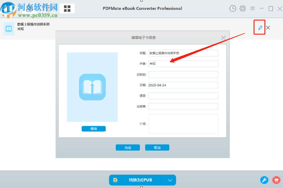This screenshot has width=283, height=188.
Task: Open the hamburger menu
Action: coord(252,9)
